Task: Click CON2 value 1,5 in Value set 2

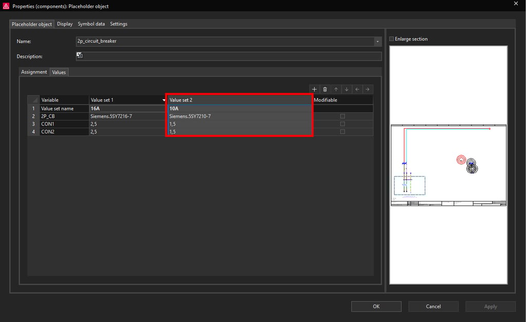Action: point(240,132)
